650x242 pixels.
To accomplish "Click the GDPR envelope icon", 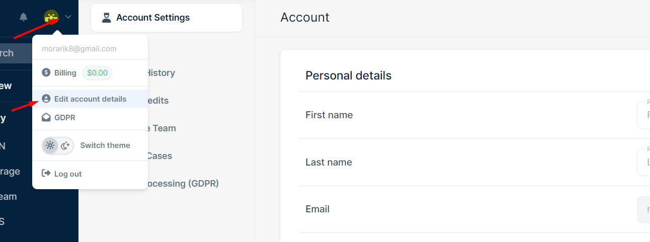I will click(46, 117).
